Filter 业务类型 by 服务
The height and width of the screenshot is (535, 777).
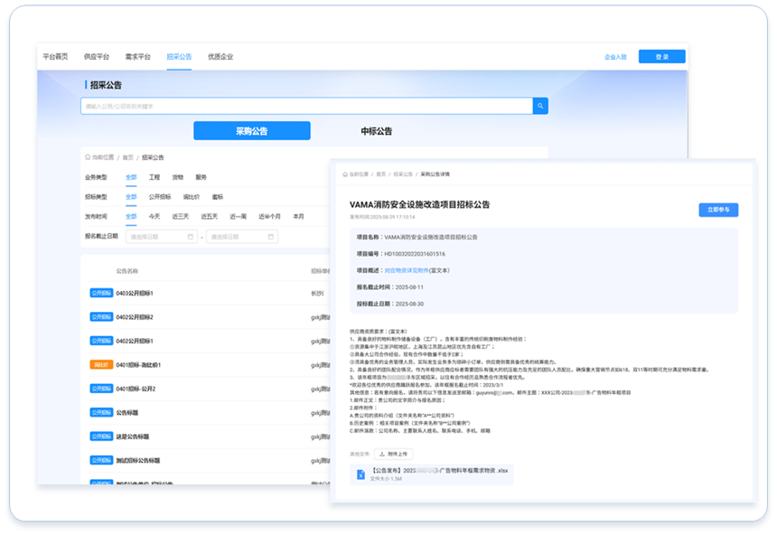pyautogui.click(x=201, y=177)
